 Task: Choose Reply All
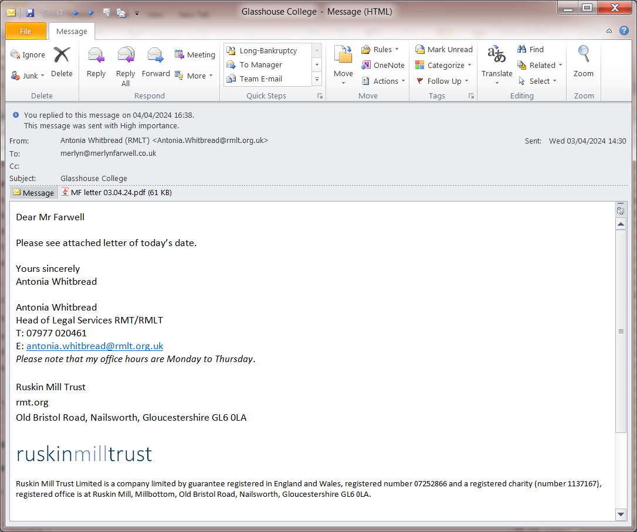(126, 67)
